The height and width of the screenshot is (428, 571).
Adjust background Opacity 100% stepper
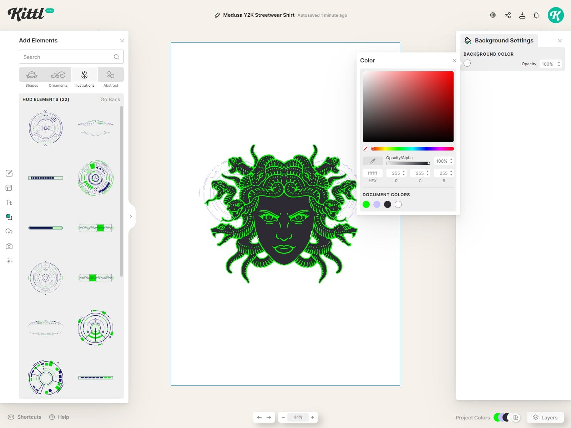[x=559, y=64]
